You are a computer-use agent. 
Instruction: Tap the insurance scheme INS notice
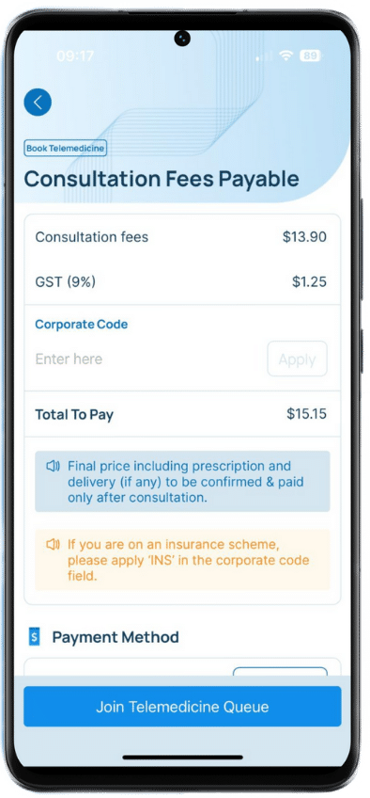pos(182,560)
